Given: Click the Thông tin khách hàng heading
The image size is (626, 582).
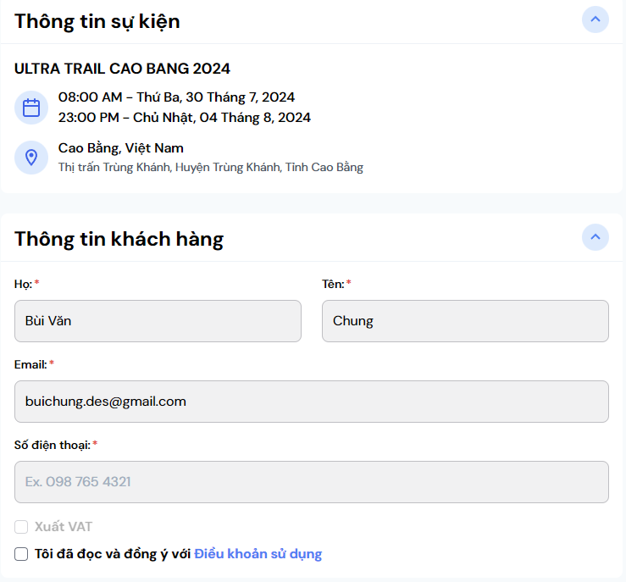Looking at the screenshot, I should click(x=119, y=239).
